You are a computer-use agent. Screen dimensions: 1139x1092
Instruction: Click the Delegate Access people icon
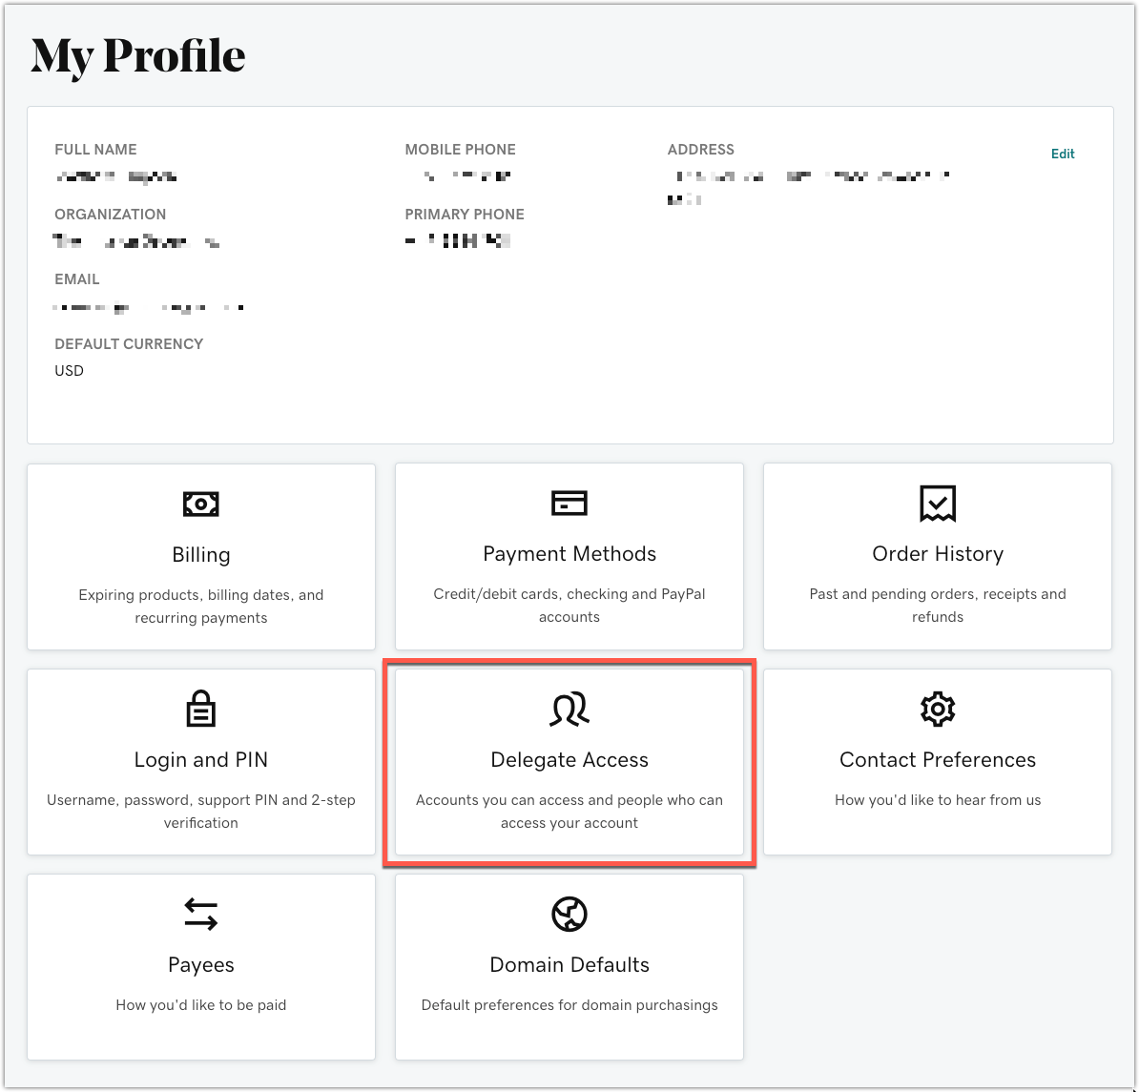tap(569, 709)
